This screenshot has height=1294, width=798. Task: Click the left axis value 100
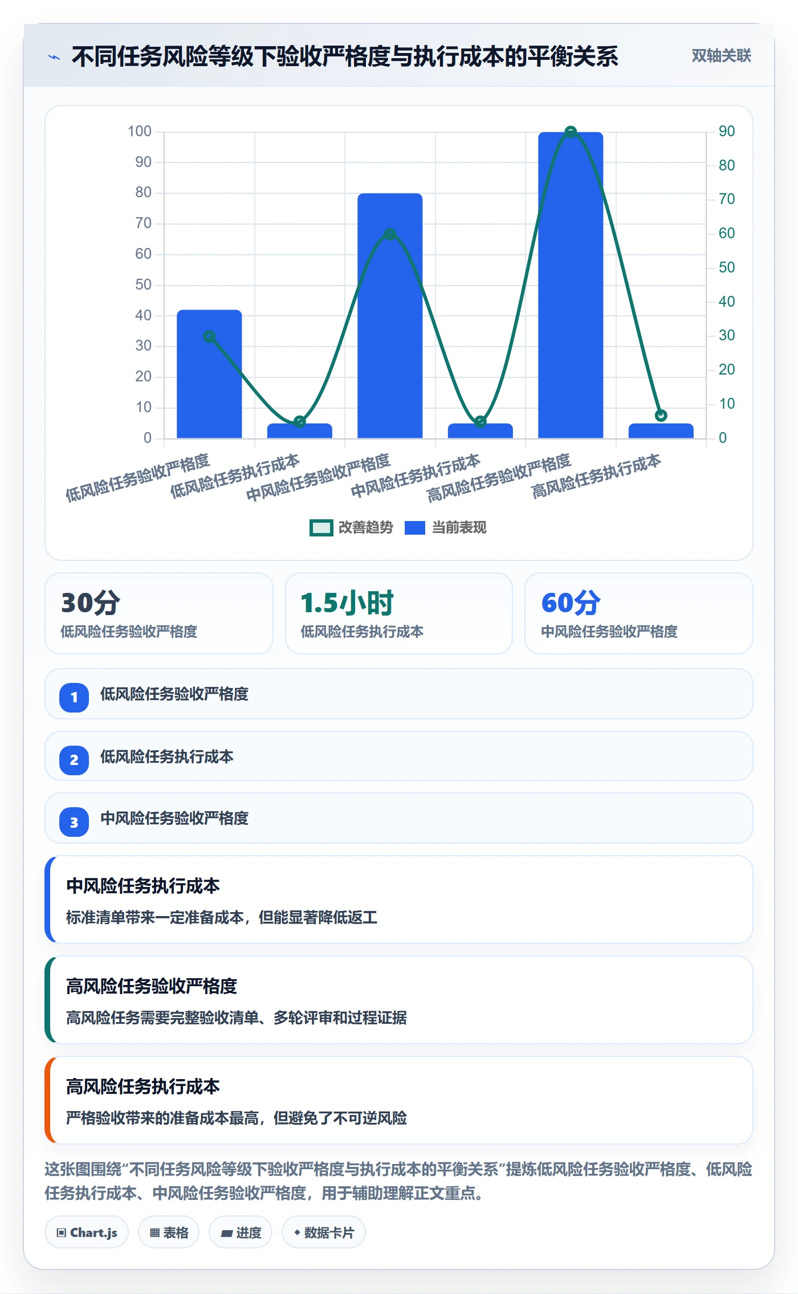140,132
